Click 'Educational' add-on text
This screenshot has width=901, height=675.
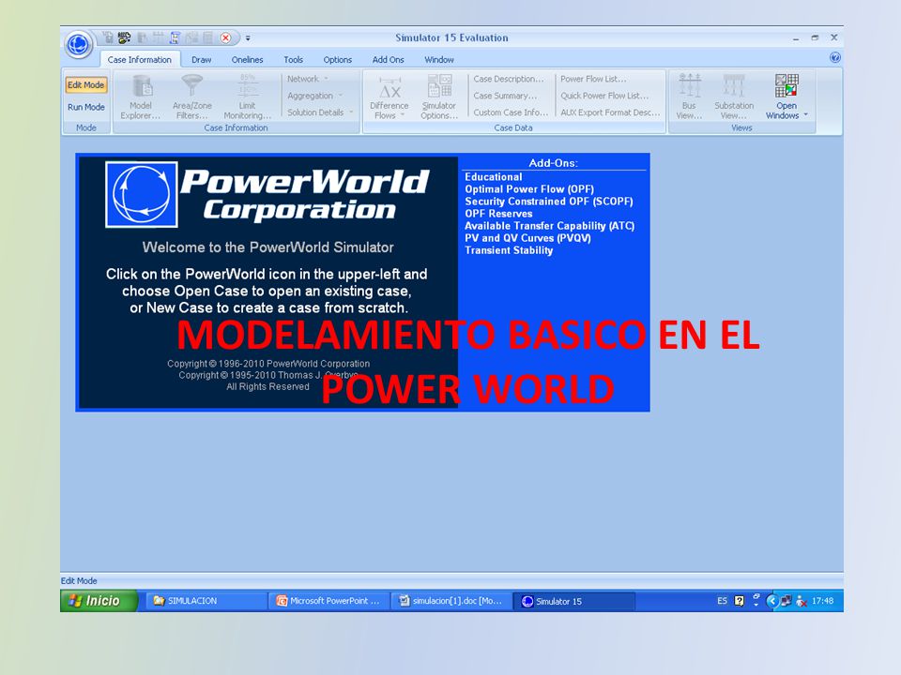493,177
